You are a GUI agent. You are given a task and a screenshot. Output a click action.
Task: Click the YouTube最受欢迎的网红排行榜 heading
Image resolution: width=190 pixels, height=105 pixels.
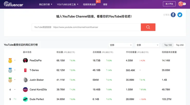tap(21, 45)
